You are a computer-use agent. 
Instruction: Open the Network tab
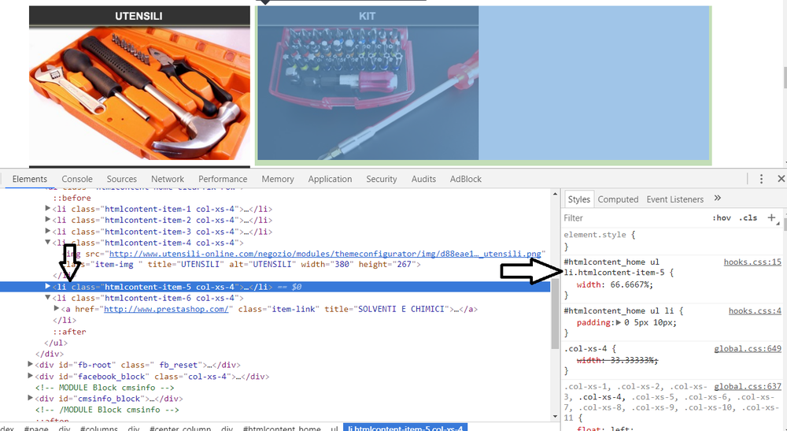point(168,179)
